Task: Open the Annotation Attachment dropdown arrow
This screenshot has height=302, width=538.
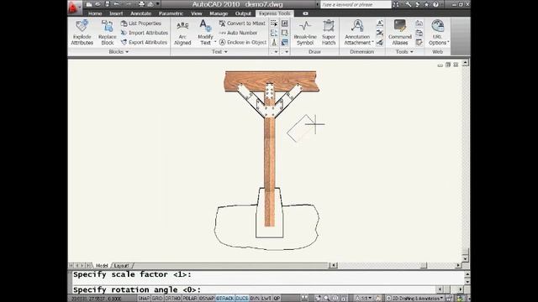Action: tap(372, 43)
